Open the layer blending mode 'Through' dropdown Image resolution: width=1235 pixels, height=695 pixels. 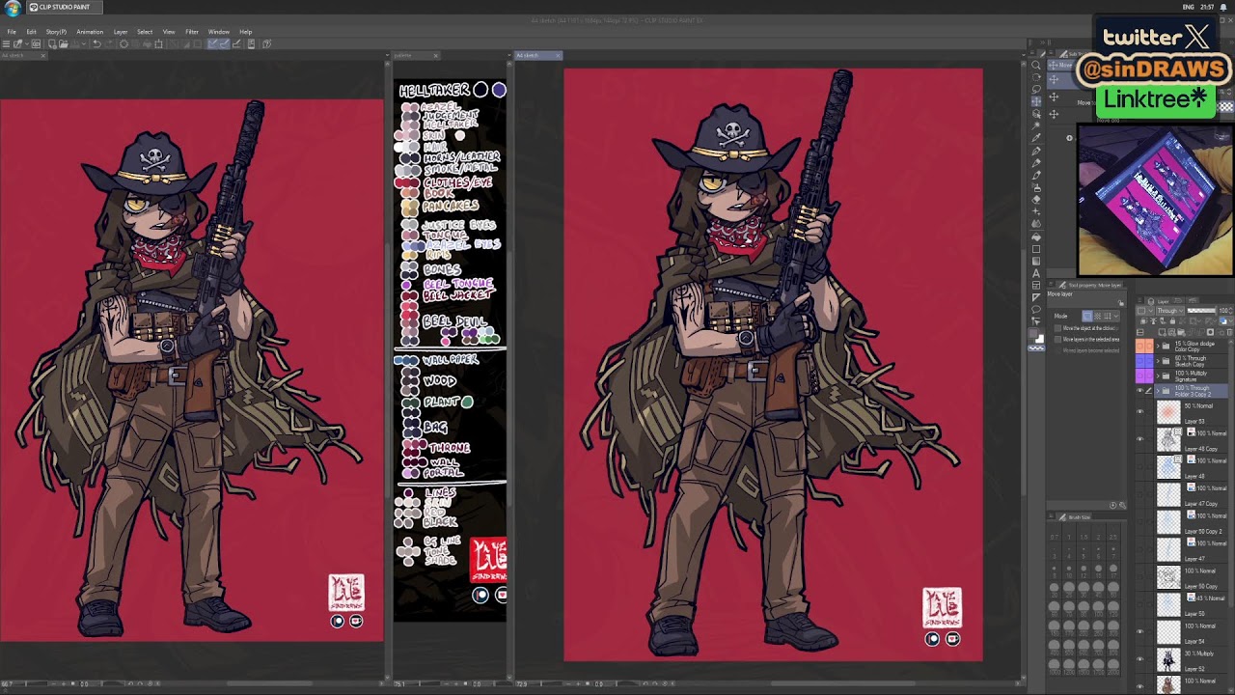click(1170, 311)
